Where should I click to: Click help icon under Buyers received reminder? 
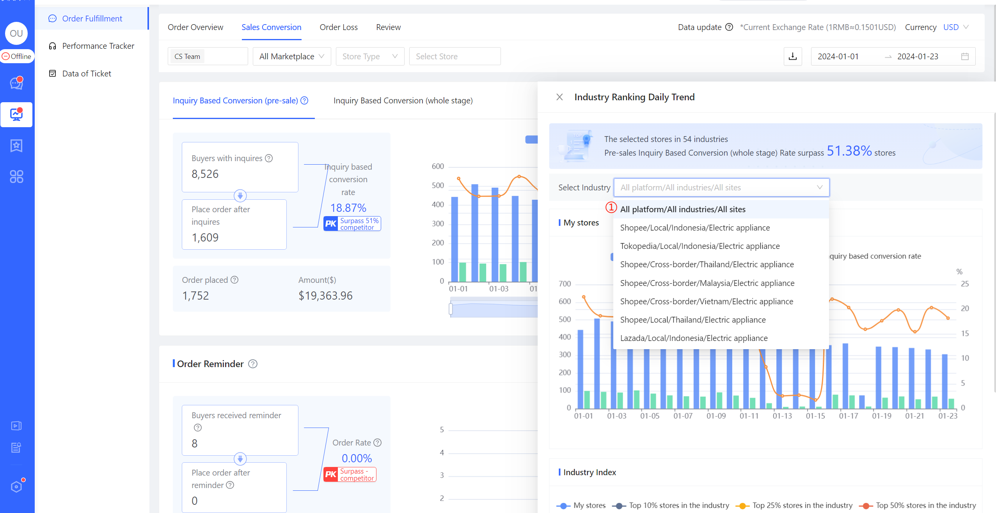point(198,428)
